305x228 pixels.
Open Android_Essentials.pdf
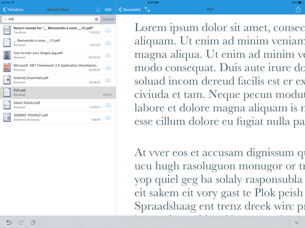(x=58, y=80)
